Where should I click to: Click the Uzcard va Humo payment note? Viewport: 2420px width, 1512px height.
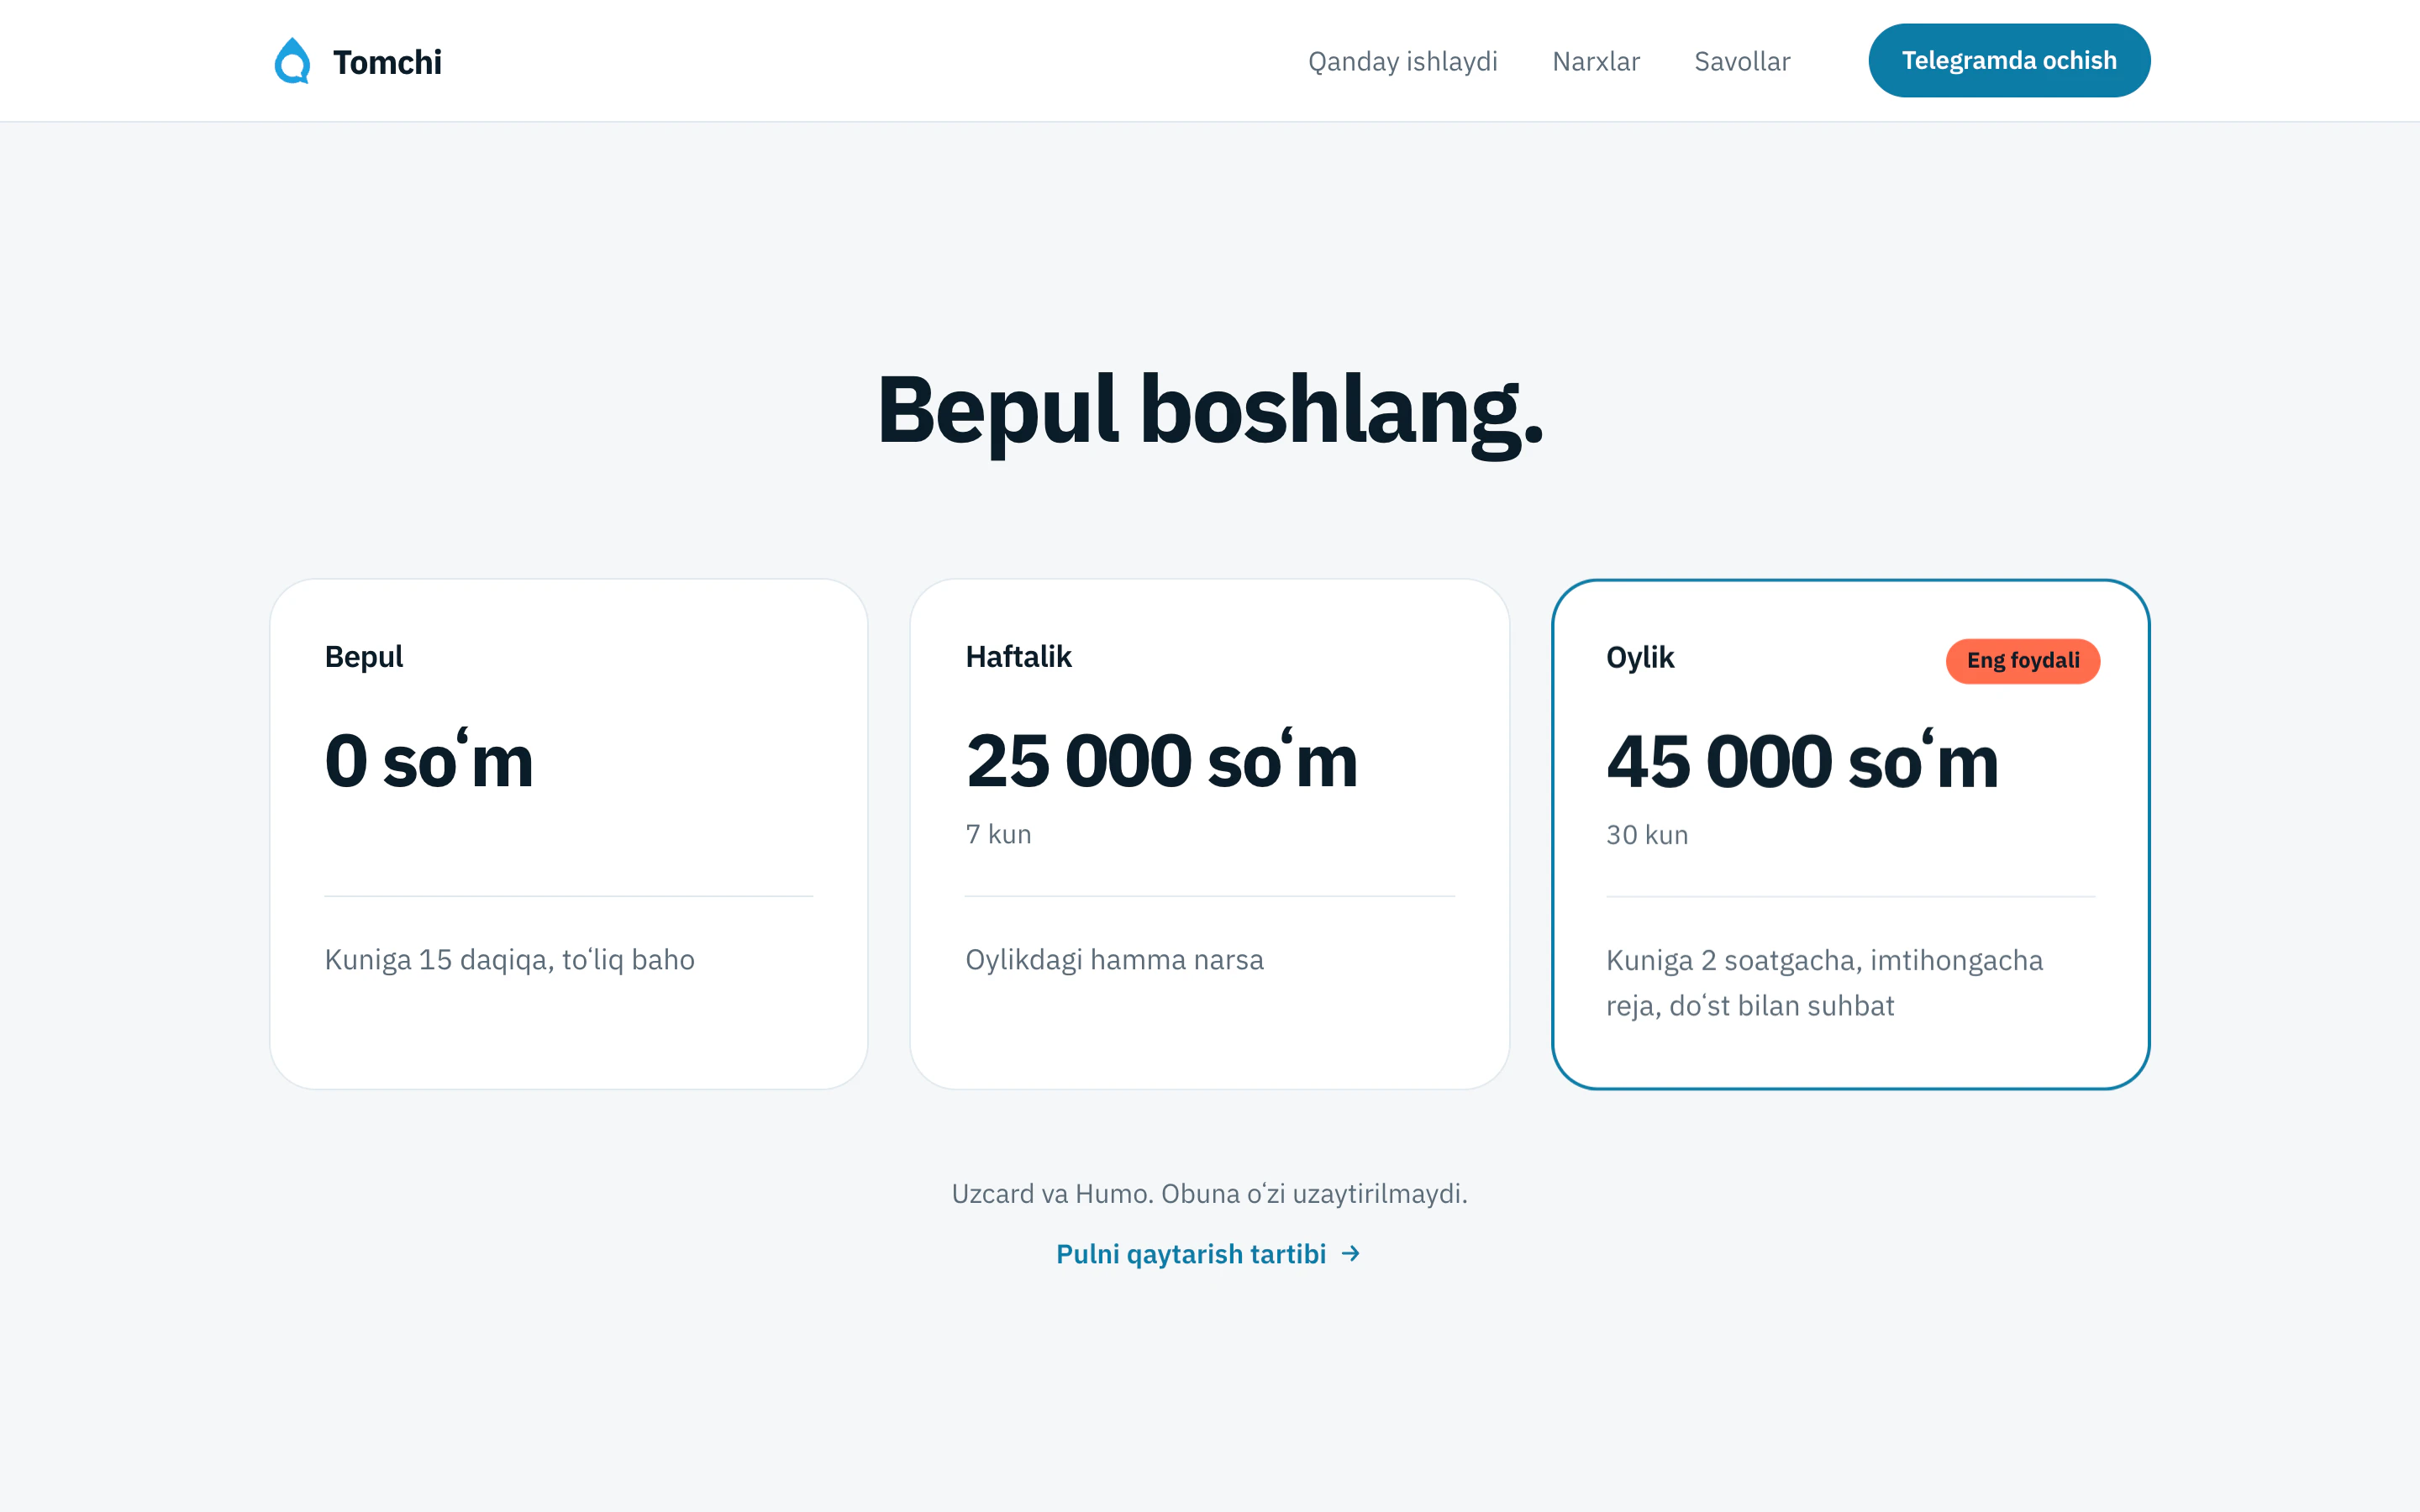pyautogui.click(x=1209, y=1193)
